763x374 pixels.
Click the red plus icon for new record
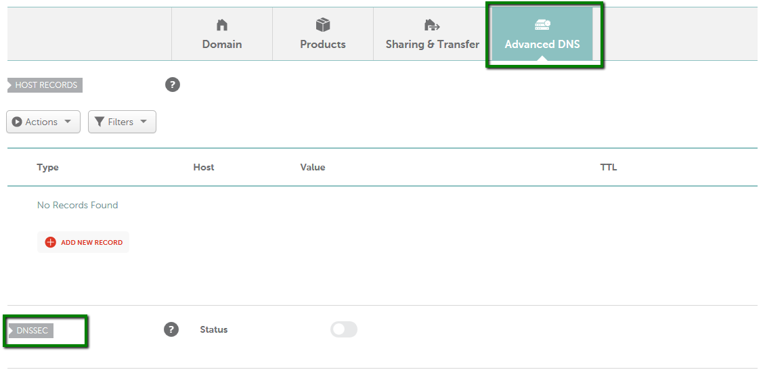(51, 242)
